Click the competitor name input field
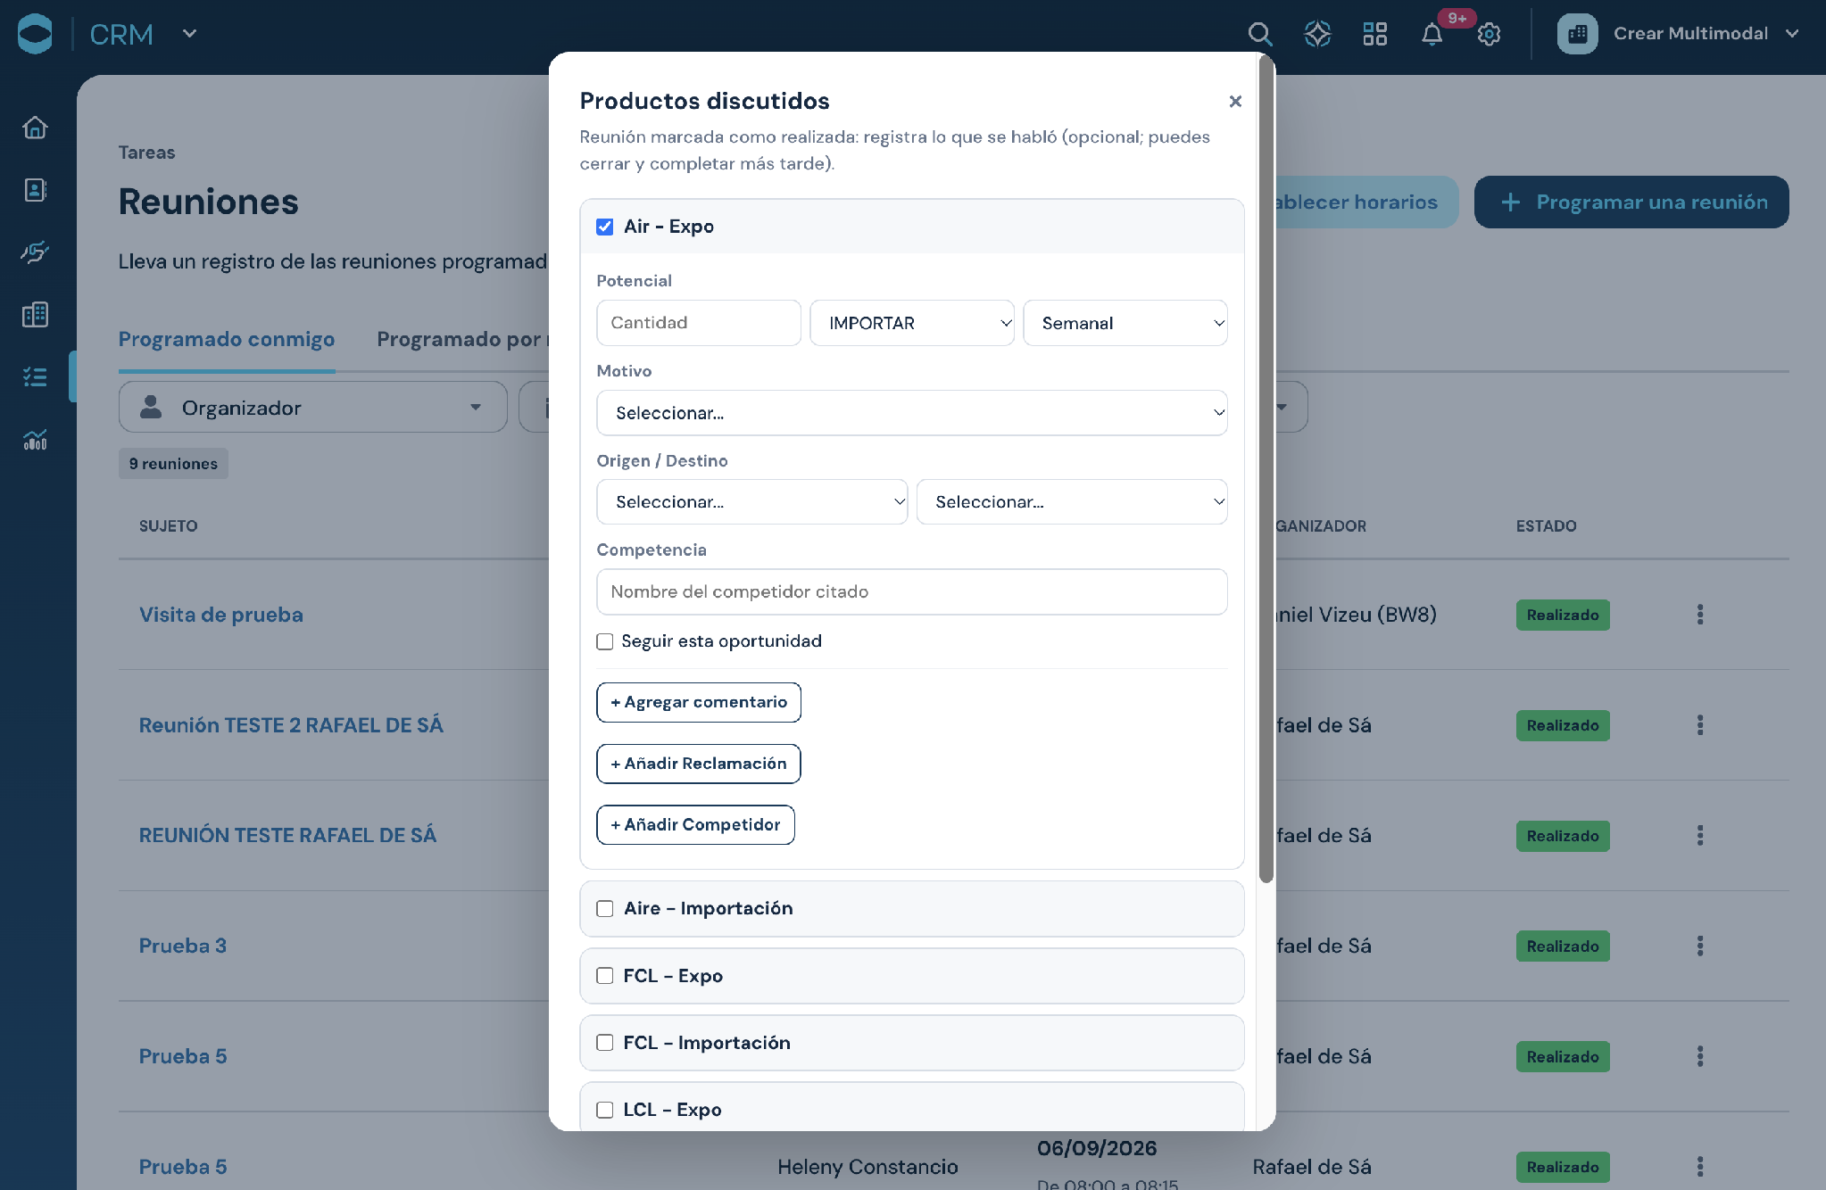The width and height of the screenshot is (1826, 1190). coord(911,592)
